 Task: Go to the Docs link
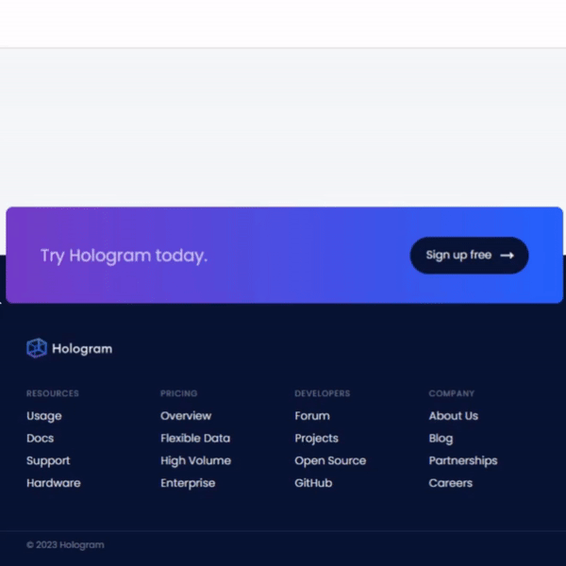point(40,439)
